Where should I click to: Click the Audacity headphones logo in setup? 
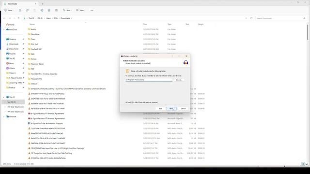coord(186,62)
